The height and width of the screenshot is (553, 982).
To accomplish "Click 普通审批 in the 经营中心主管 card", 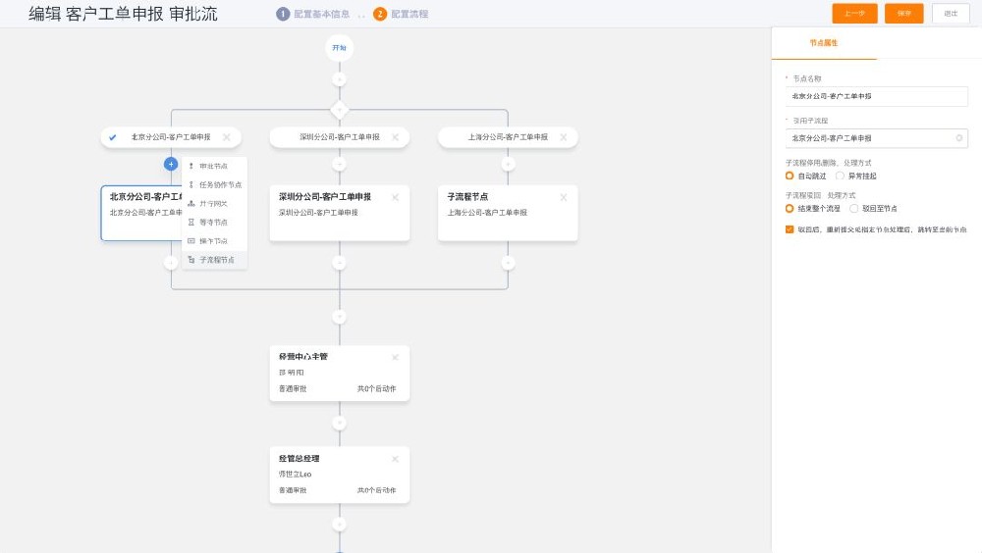I will pos(293,388).
